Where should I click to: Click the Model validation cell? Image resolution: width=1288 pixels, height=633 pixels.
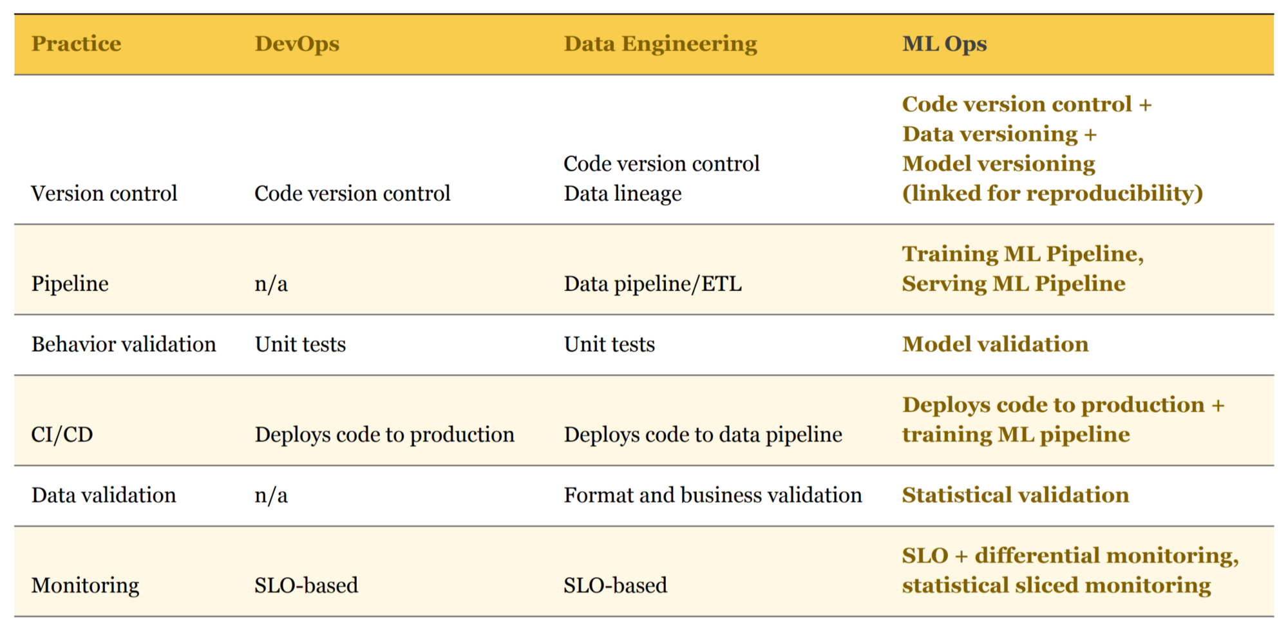coord(995,344)
